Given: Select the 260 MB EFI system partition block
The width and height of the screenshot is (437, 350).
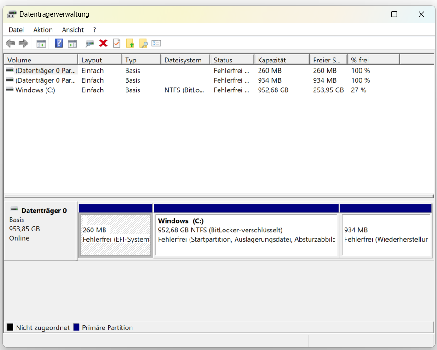Looking at the screenshot, I should [x=115, y=235].
